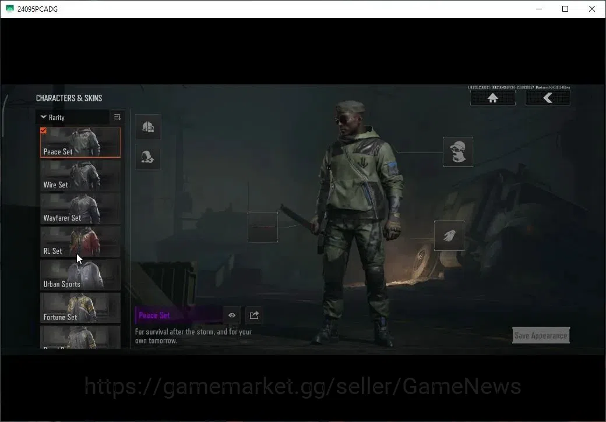
Task: Select the gloves slot icon
Action: 449,236
